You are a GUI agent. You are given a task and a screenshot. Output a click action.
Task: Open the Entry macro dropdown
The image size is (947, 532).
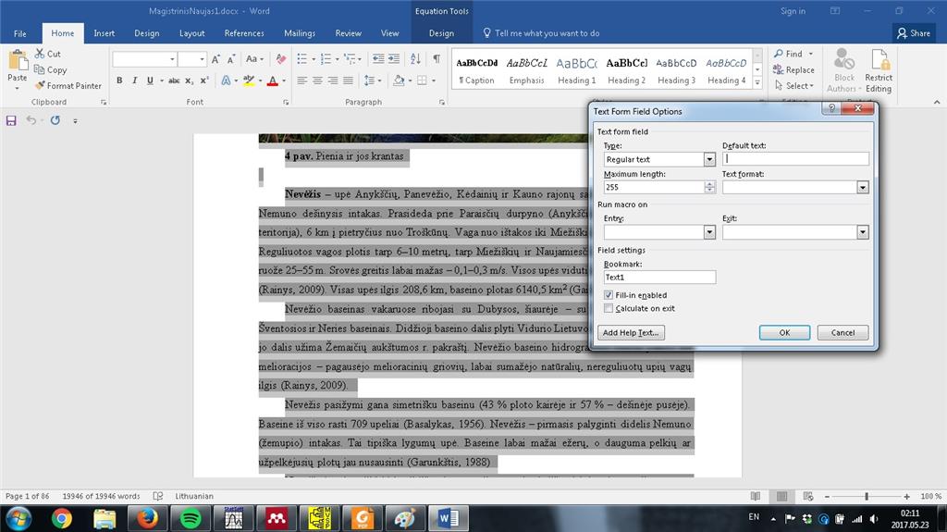(x=709, y=232)
